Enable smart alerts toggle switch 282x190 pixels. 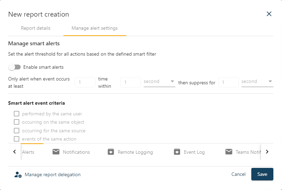click(x=15, y=67)
